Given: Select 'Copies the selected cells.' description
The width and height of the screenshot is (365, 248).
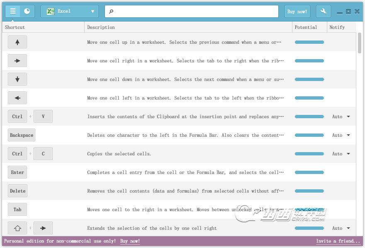Looking at the screenshot, I should (x=119, y=154).
